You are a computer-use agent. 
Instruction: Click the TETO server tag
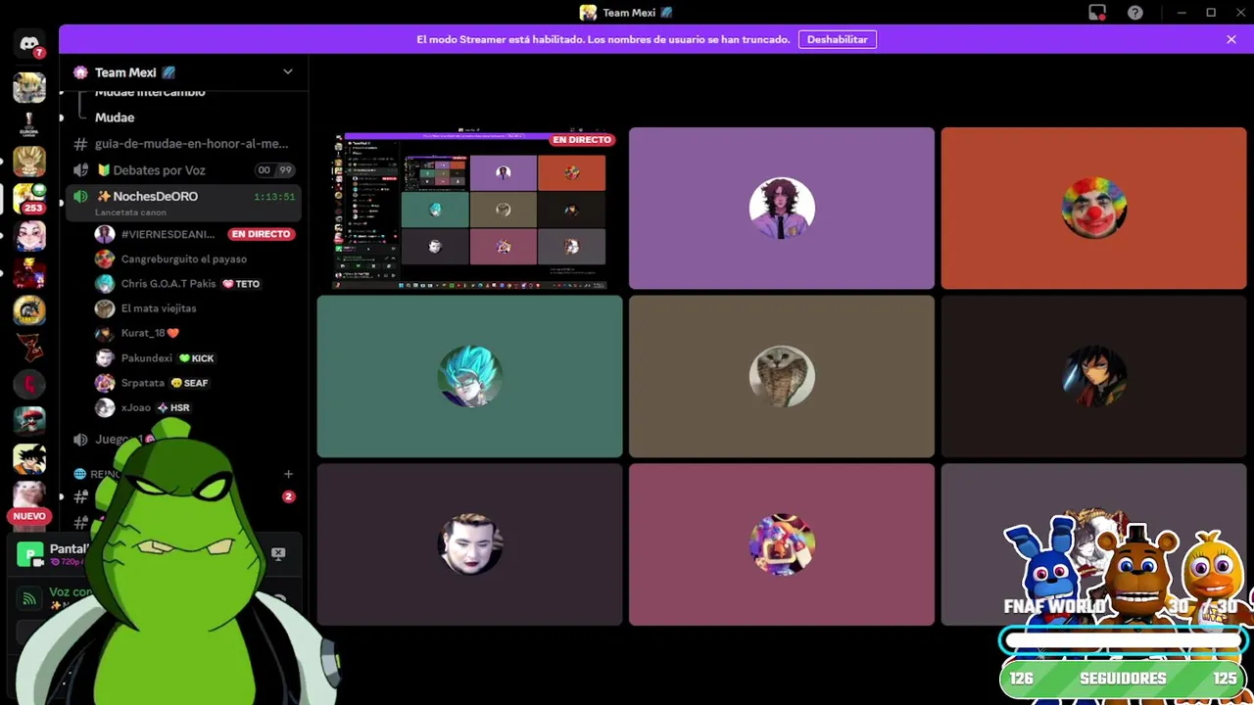241,284
